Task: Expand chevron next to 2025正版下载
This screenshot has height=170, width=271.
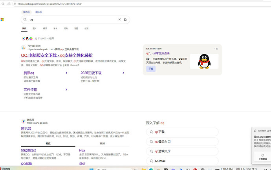Action: (x=123, y=73)
